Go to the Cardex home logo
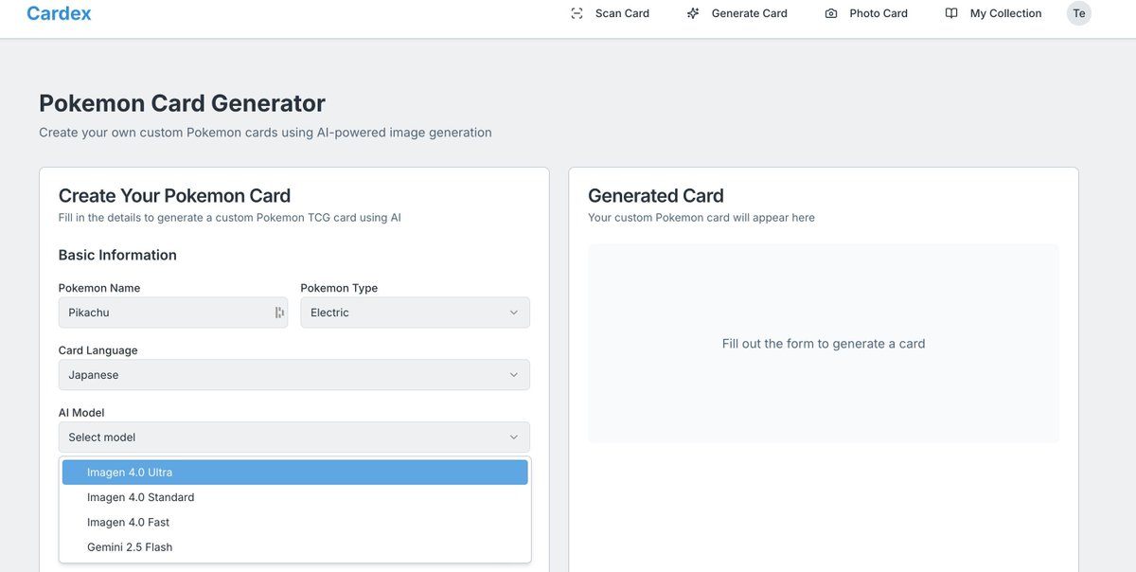1136x572 pixels. [59, 13]
